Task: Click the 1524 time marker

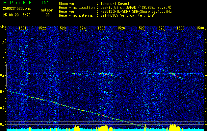Action: (82, 28)
